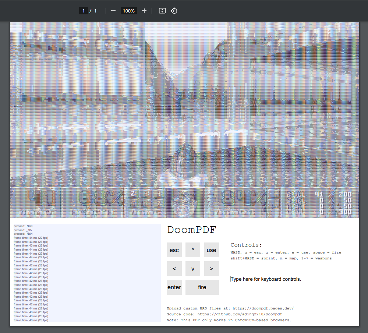Shoot using the fire button
Image resolution: width=368 pixels, height=333 pixels.
(202, 287)
